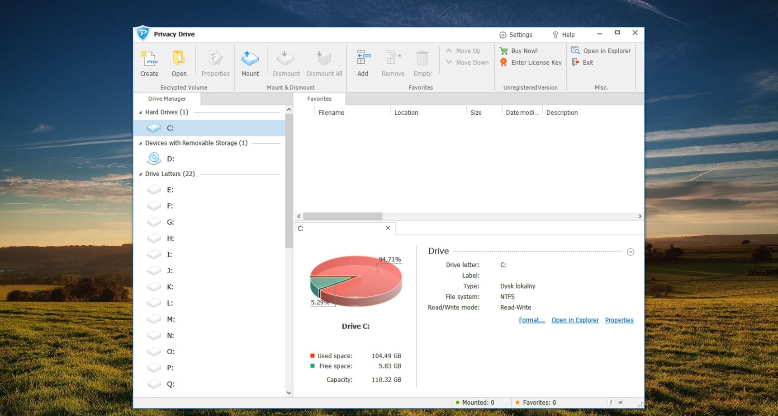Open Settings from the title bar

point(516,35)
